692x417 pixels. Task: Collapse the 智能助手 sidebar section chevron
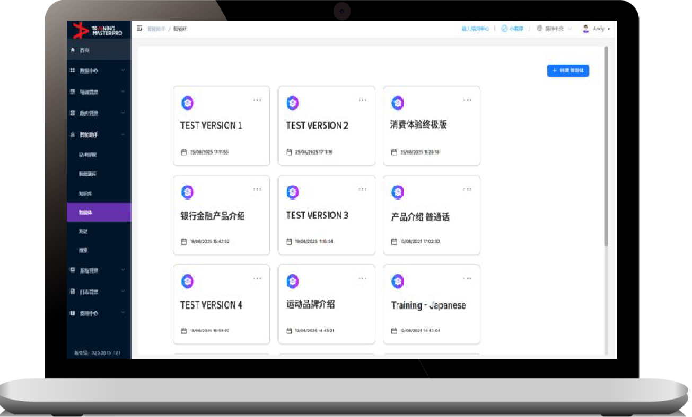pos(123,135)
